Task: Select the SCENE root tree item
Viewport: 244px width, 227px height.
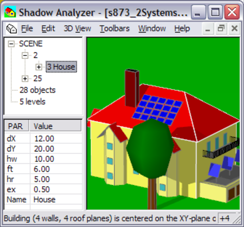Action: coord(31,44)
